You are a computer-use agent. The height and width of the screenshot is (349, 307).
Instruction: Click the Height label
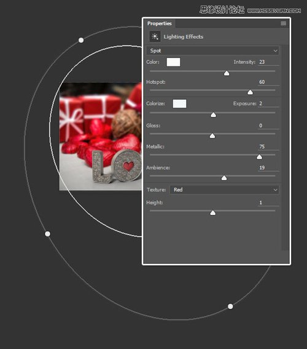click(x=154, y=203)
